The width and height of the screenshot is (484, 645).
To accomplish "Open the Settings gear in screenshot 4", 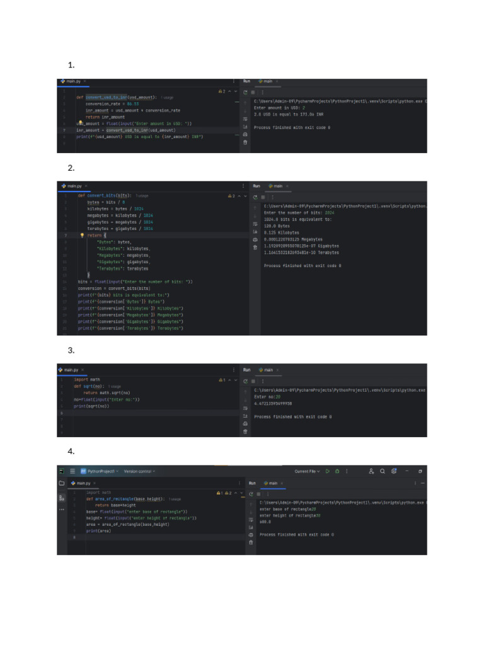I will tap(394, 471).
